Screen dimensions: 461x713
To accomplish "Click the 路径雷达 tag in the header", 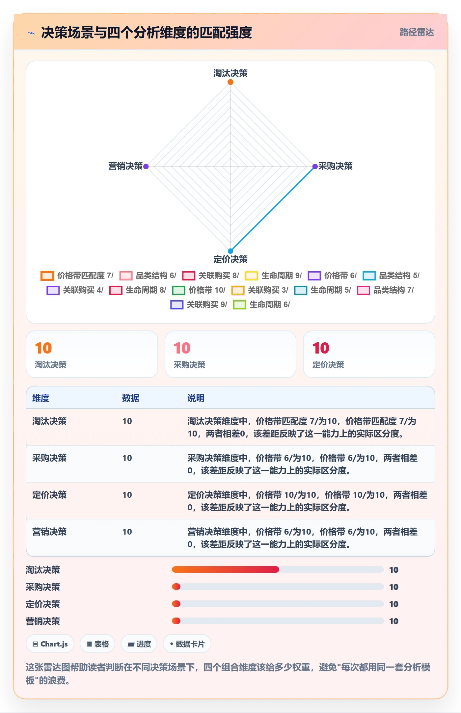I will pyautogui.click(x=417, y=32).
